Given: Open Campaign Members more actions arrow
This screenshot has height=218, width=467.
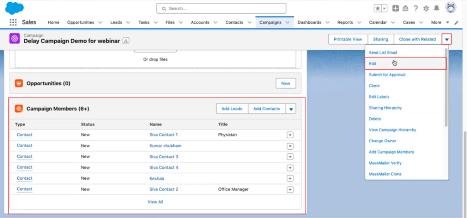Looking at the screenshot, I should click(x=291, y=109).
